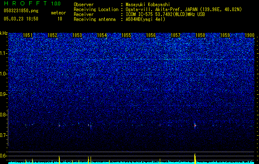Click the 1859 time axis marker
Screen dimensions: 259x164
225,35
